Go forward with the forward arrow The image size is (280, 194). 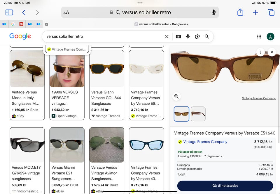point(37,12)
